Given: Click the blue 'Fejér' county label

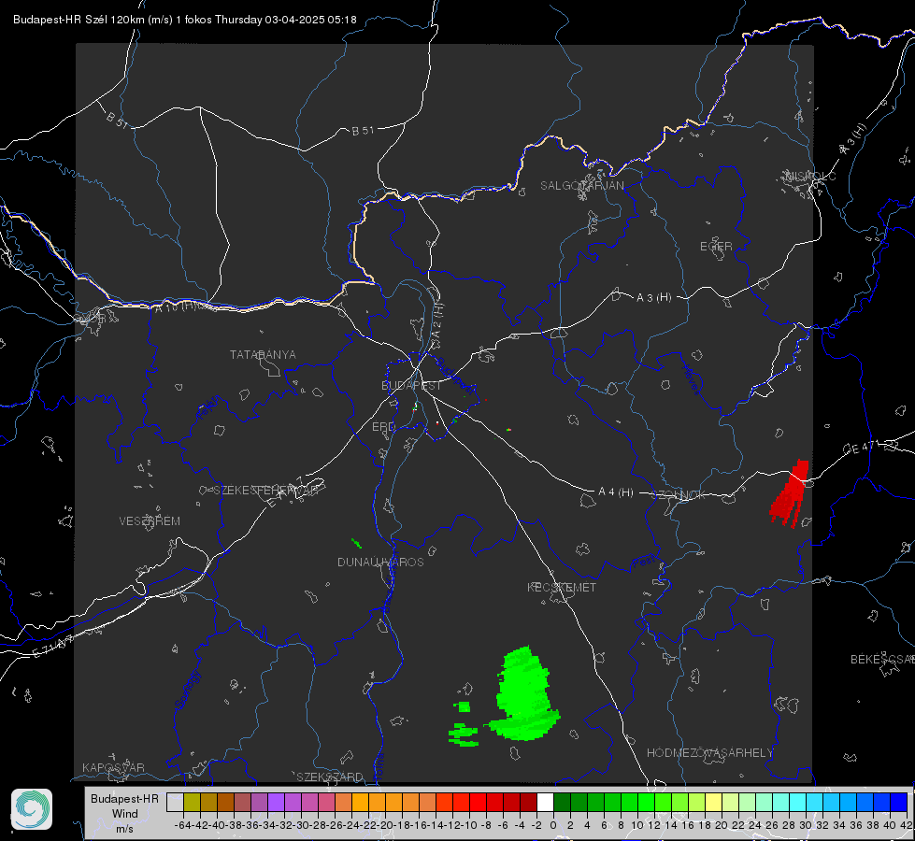Looking at the screenshot, I should click(x=208, y=407).
